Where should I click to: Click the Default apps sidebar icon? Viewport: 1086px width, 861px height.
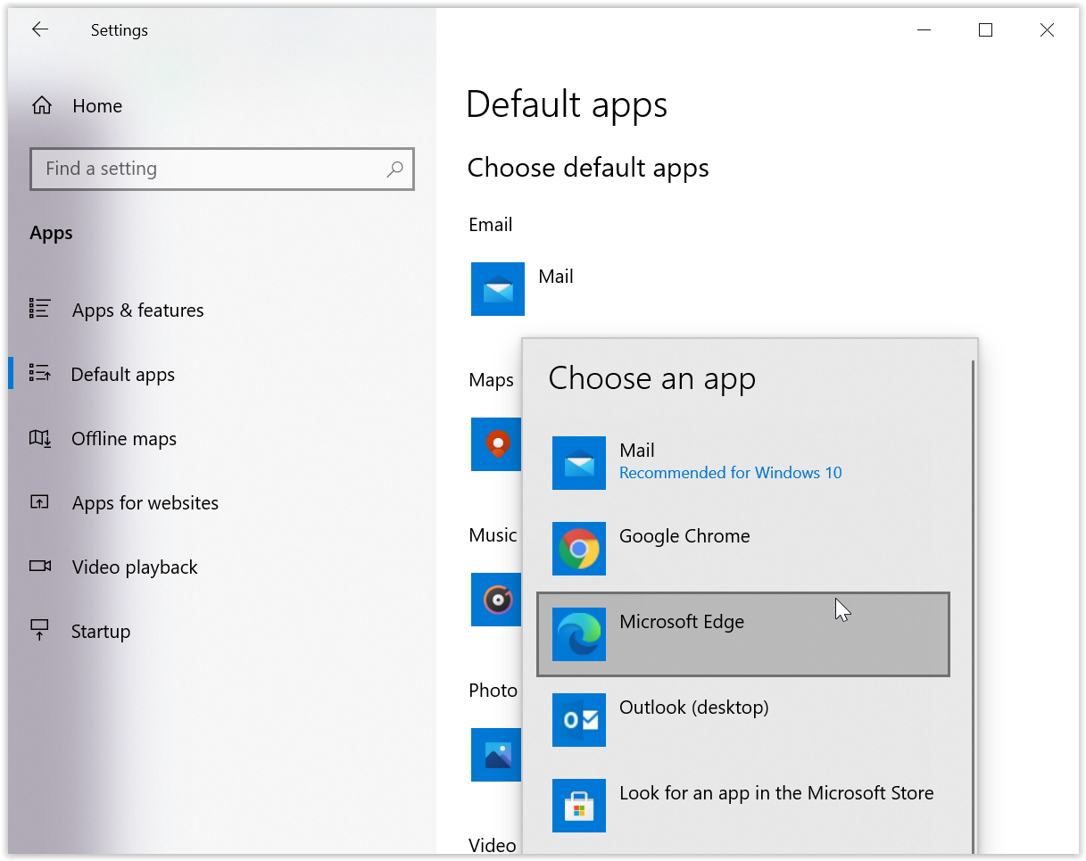(40, 374)
